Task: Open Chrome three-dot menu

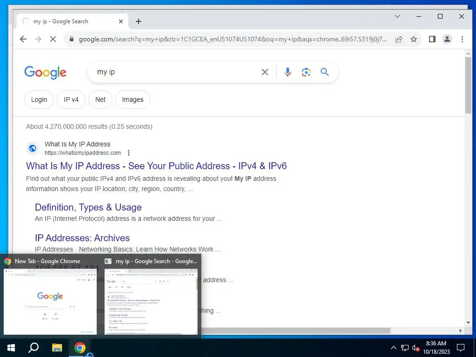Action: [462, 39]
